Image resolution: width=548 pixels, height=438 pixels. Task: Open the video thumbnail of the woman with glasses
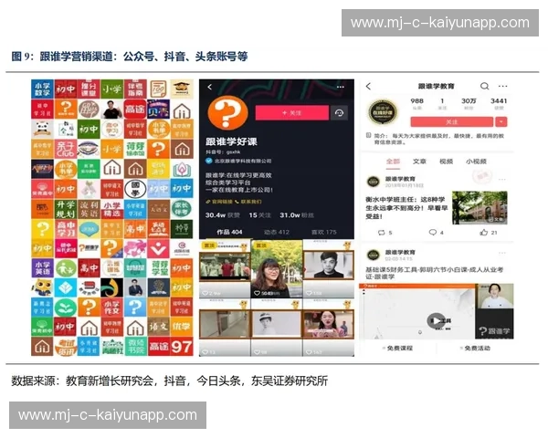pos(277,269)
